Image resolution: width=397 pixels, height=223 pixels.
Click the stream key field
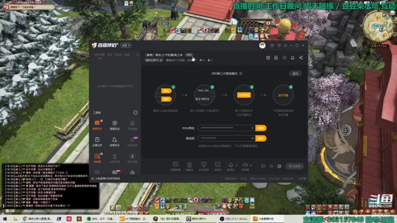[x=227, y=138]
